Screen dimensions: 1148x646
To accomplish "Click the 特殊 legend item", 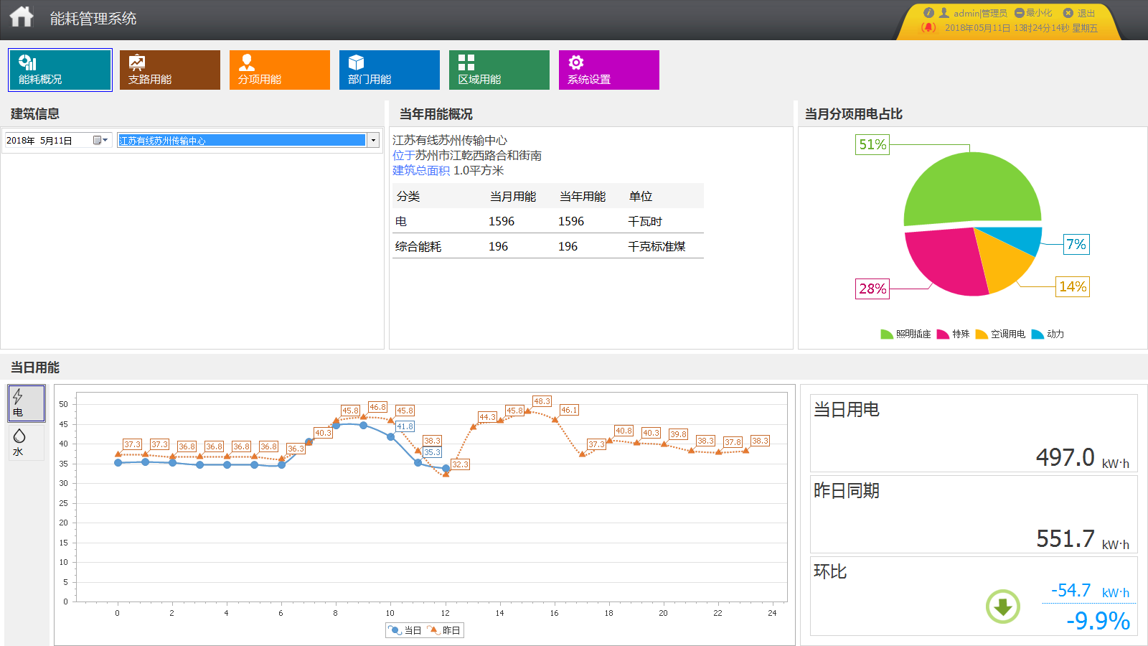I will 954,334.
